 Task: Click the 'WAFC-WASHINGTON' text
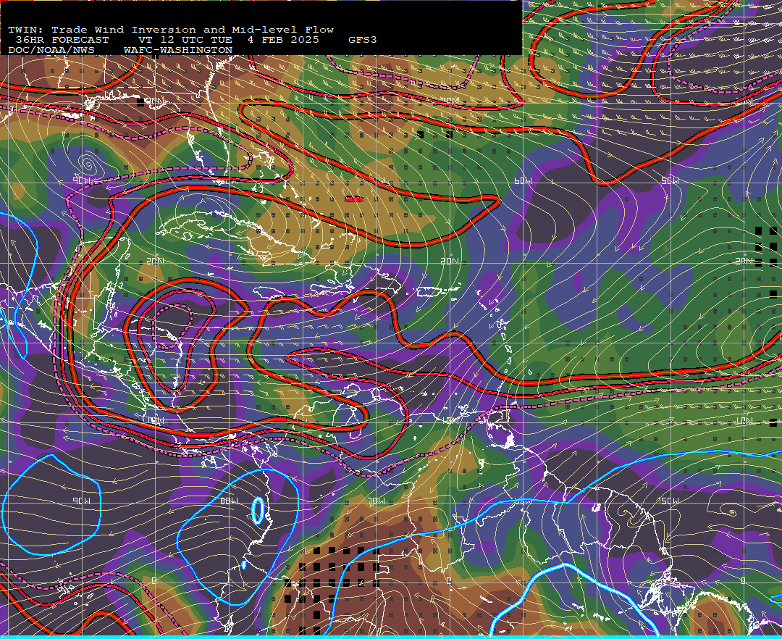coord(178,51)
